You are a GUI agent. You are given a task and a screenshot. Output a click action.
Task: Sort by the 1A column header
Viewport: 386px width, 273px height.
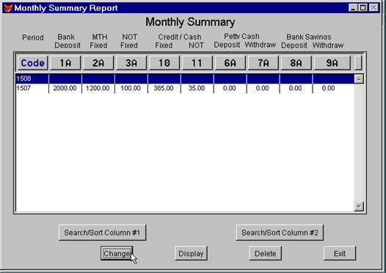click(x=65, y=63)
